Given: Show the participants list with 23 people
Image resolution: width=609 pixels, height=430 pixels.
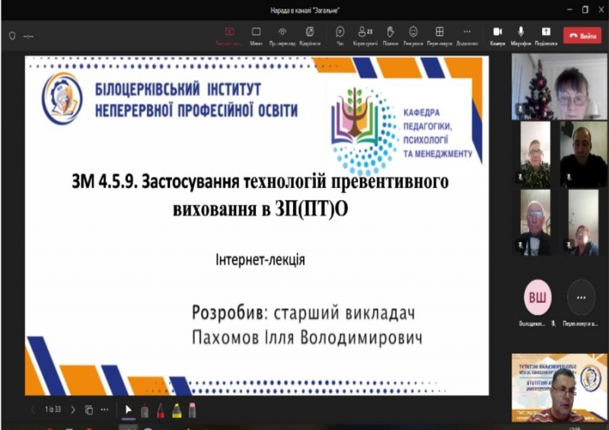Looking at the screenshot, I should [365, 32].
